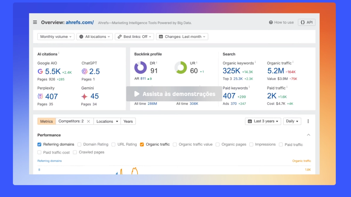Viewport: 351px width, 197px height.
Task: Click the Cost $4.7K figure
Action: (276, 104)
